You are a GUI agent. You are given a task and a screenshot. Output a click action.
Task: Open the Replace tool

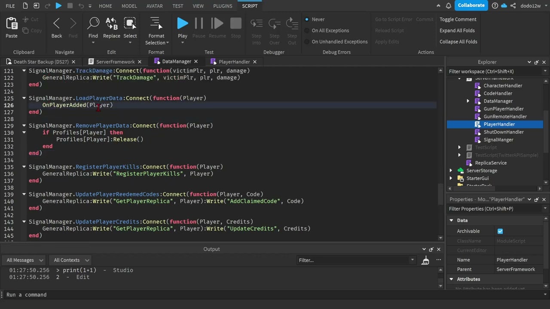(112, 24)
